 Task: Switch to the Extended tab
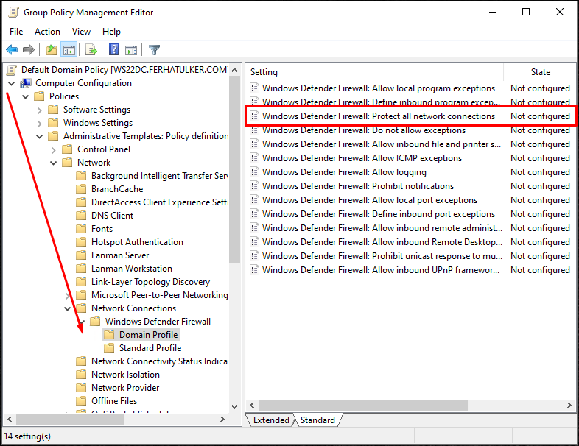271,420
